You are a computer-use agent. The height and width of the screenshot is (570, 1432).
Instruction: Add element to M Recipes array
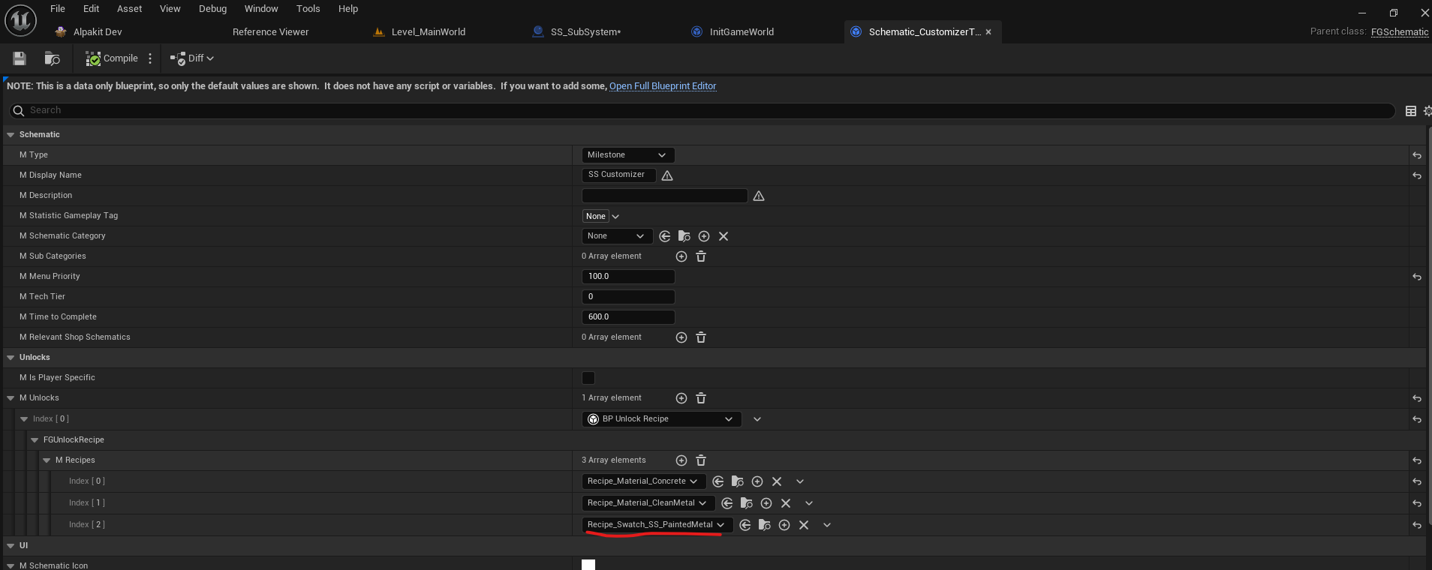(x=681, y=460)
